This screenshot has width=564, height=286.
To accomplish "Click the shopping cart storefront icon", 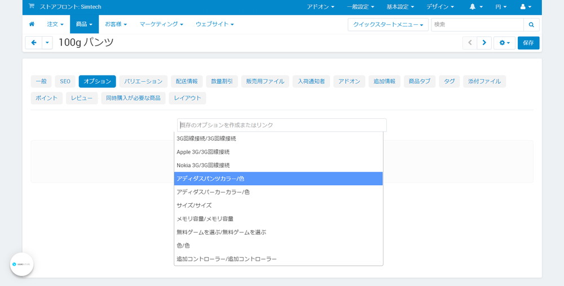I will [31, 6].
